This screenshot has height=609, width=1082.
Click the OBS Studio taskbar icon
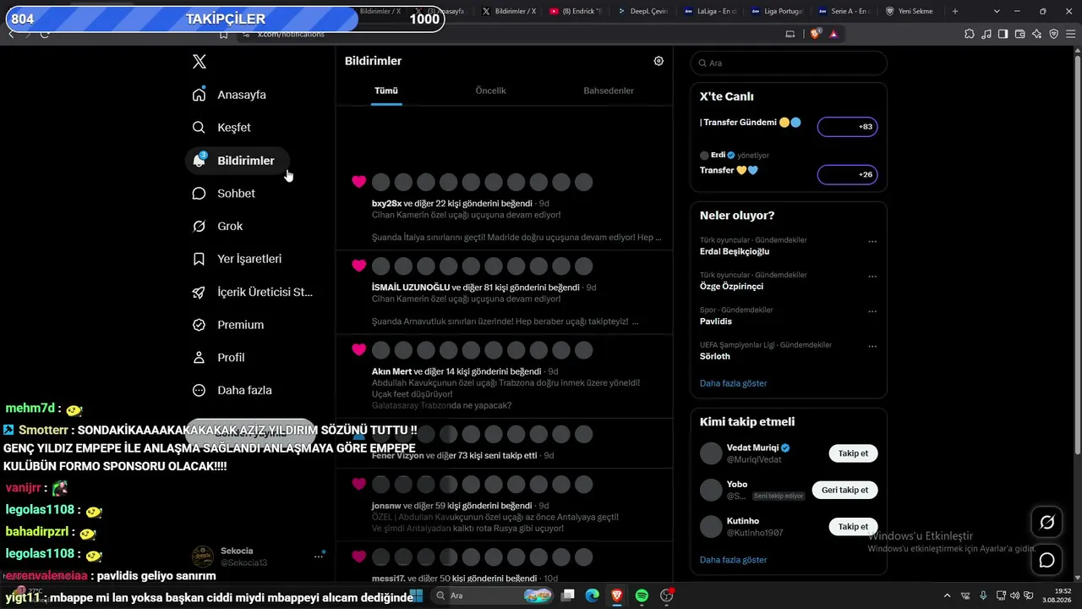coord(667,596)
